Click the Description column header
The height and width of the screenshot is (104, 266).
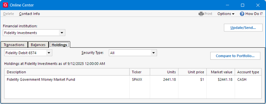(67, 72)
